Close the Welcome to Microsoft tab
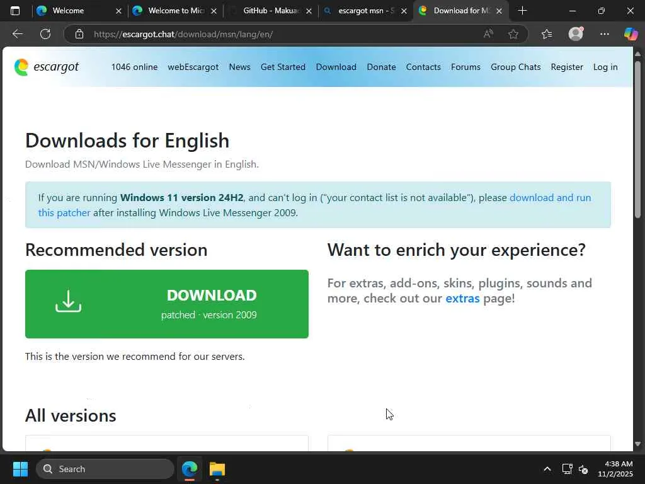This screenshot has height=484, width=645. point(214,11)
